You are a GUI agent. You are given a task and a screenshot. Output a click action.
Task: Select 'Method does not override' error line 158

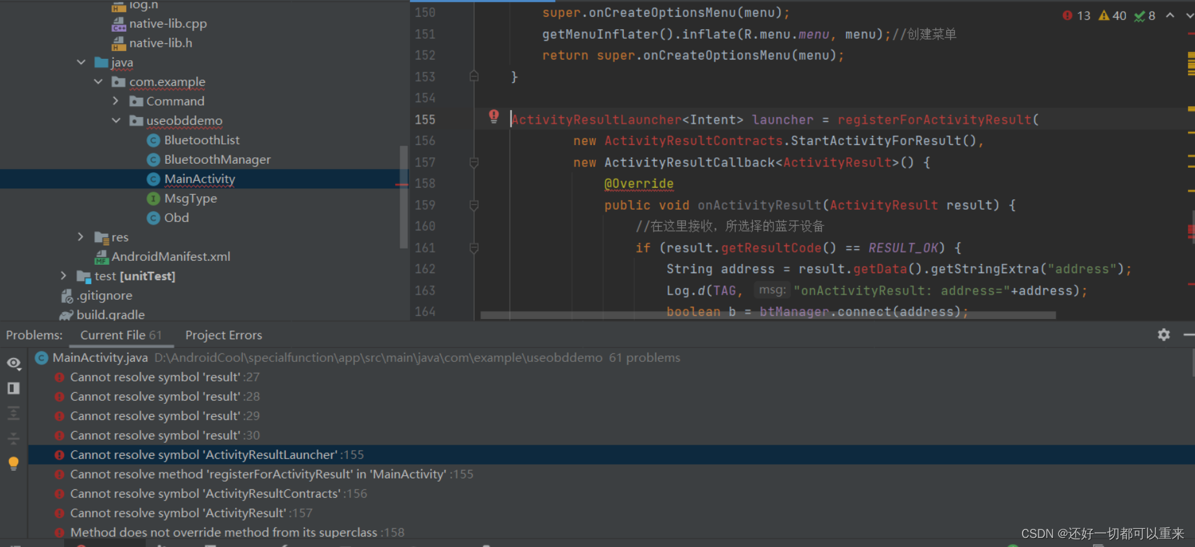tap(611, 532)
